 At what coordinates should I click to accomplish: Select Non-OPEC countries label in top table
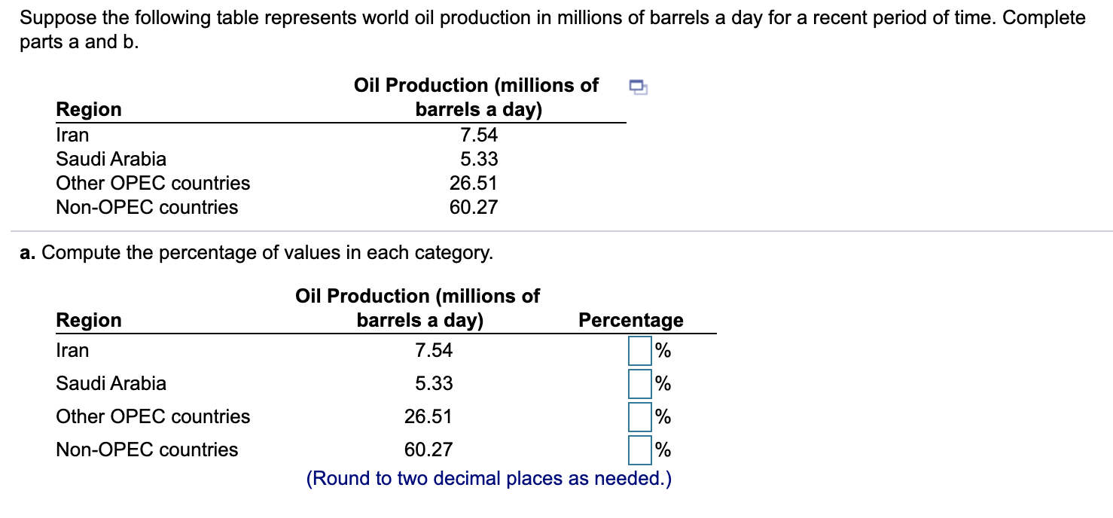pyautogui.click(x=147, y=208)
